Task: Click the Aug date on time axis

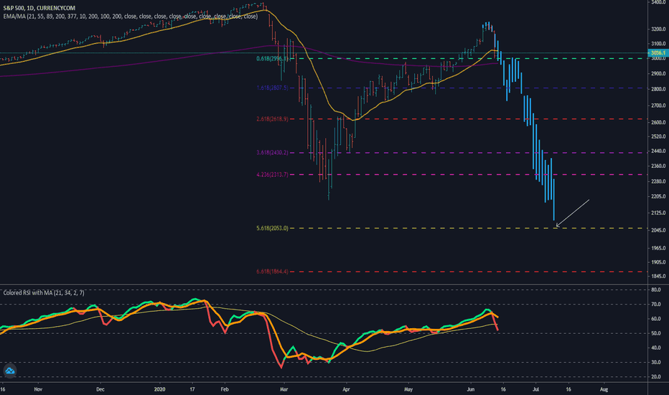Action: click(604, 389)
